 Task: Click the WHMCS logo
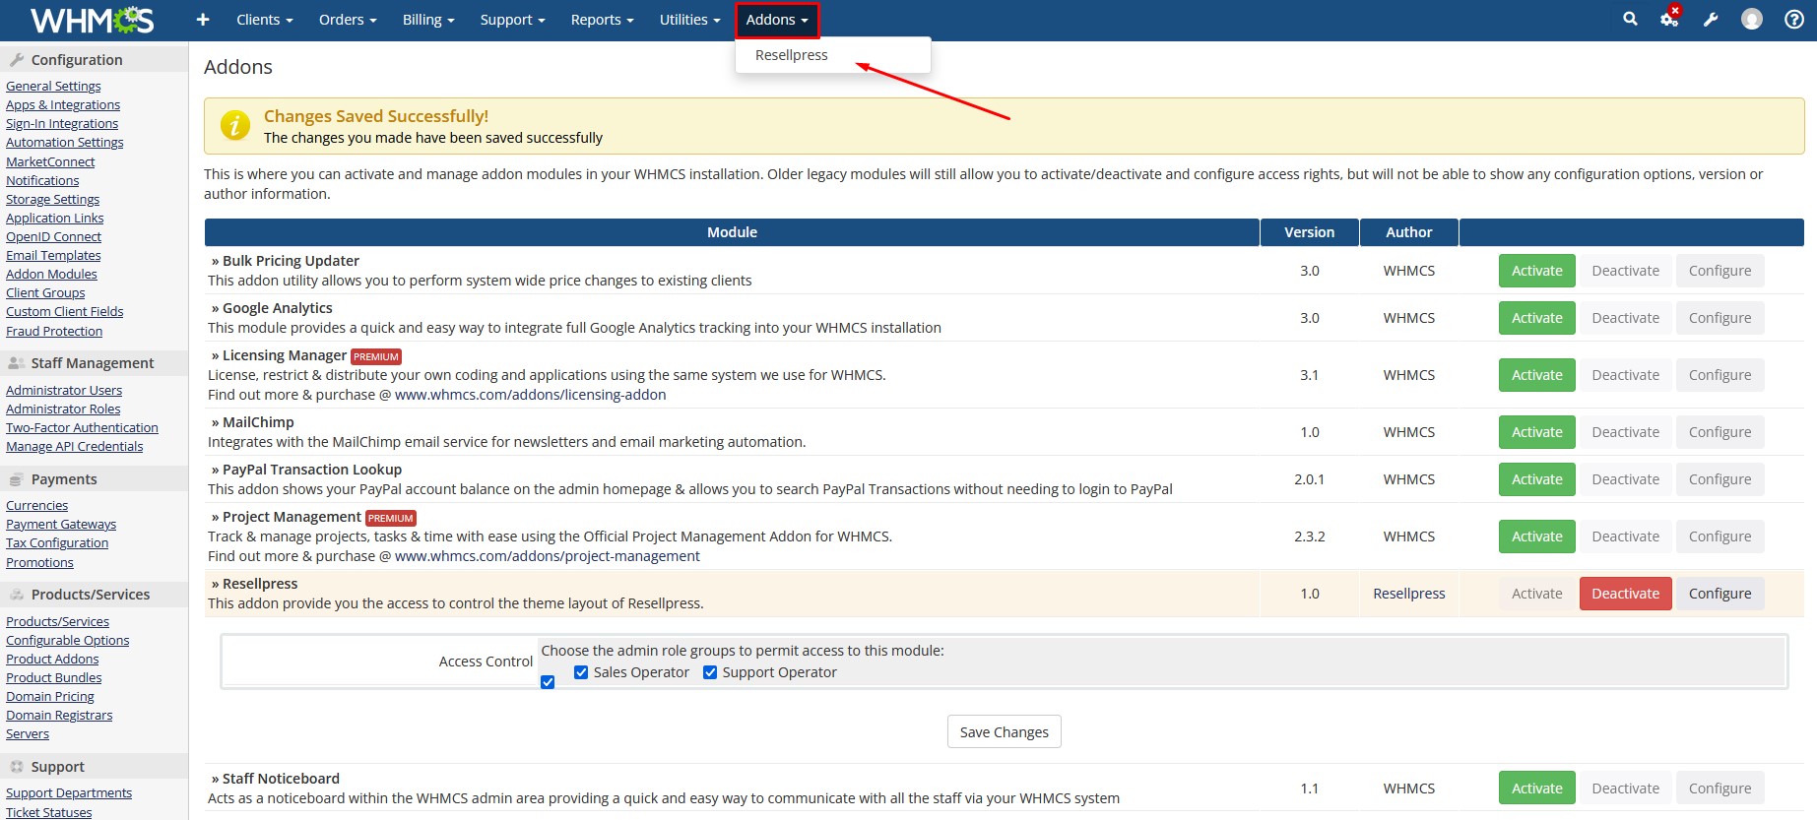(x=92, y=20)
